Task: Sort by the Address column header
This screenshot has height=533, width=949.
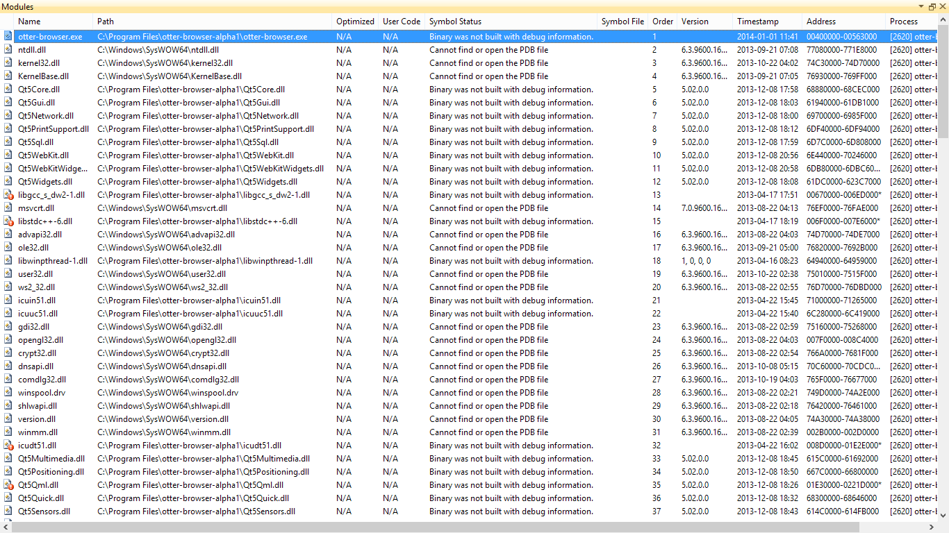Action: click(x=844, y=22)
